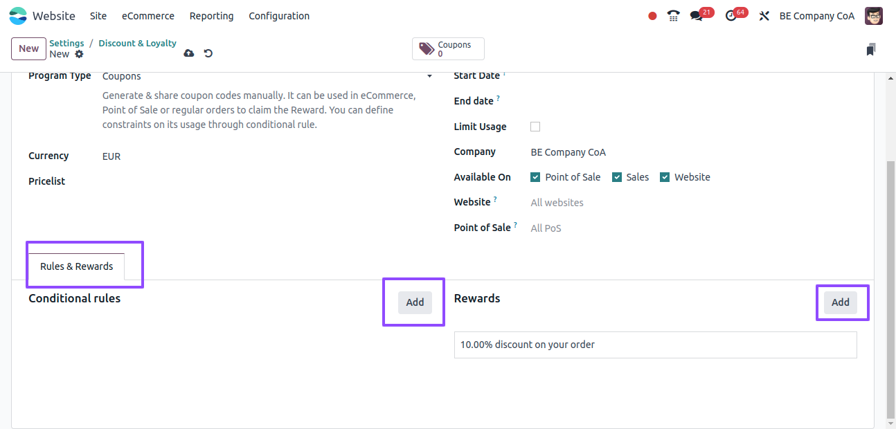Click the gear actions icon beside New

coord(79,54)
